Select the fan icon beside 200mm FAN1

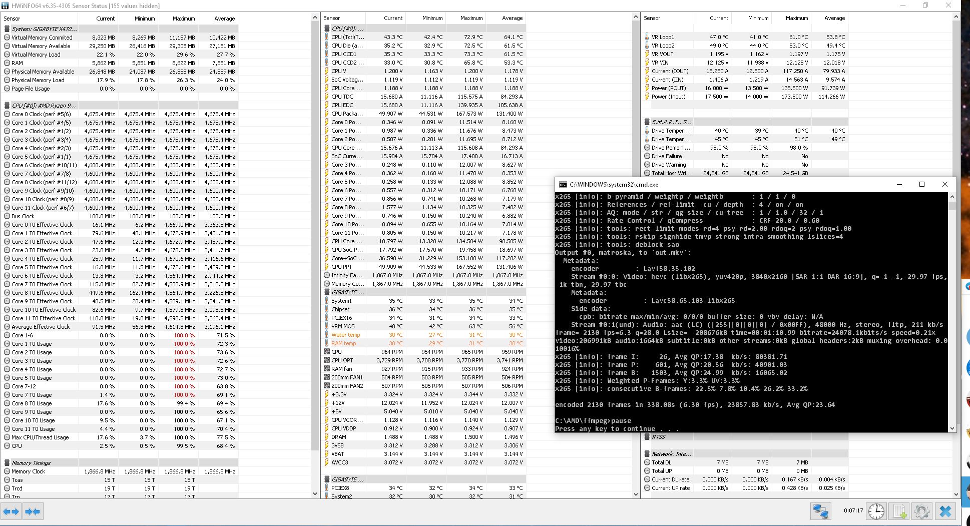[327, 377]
